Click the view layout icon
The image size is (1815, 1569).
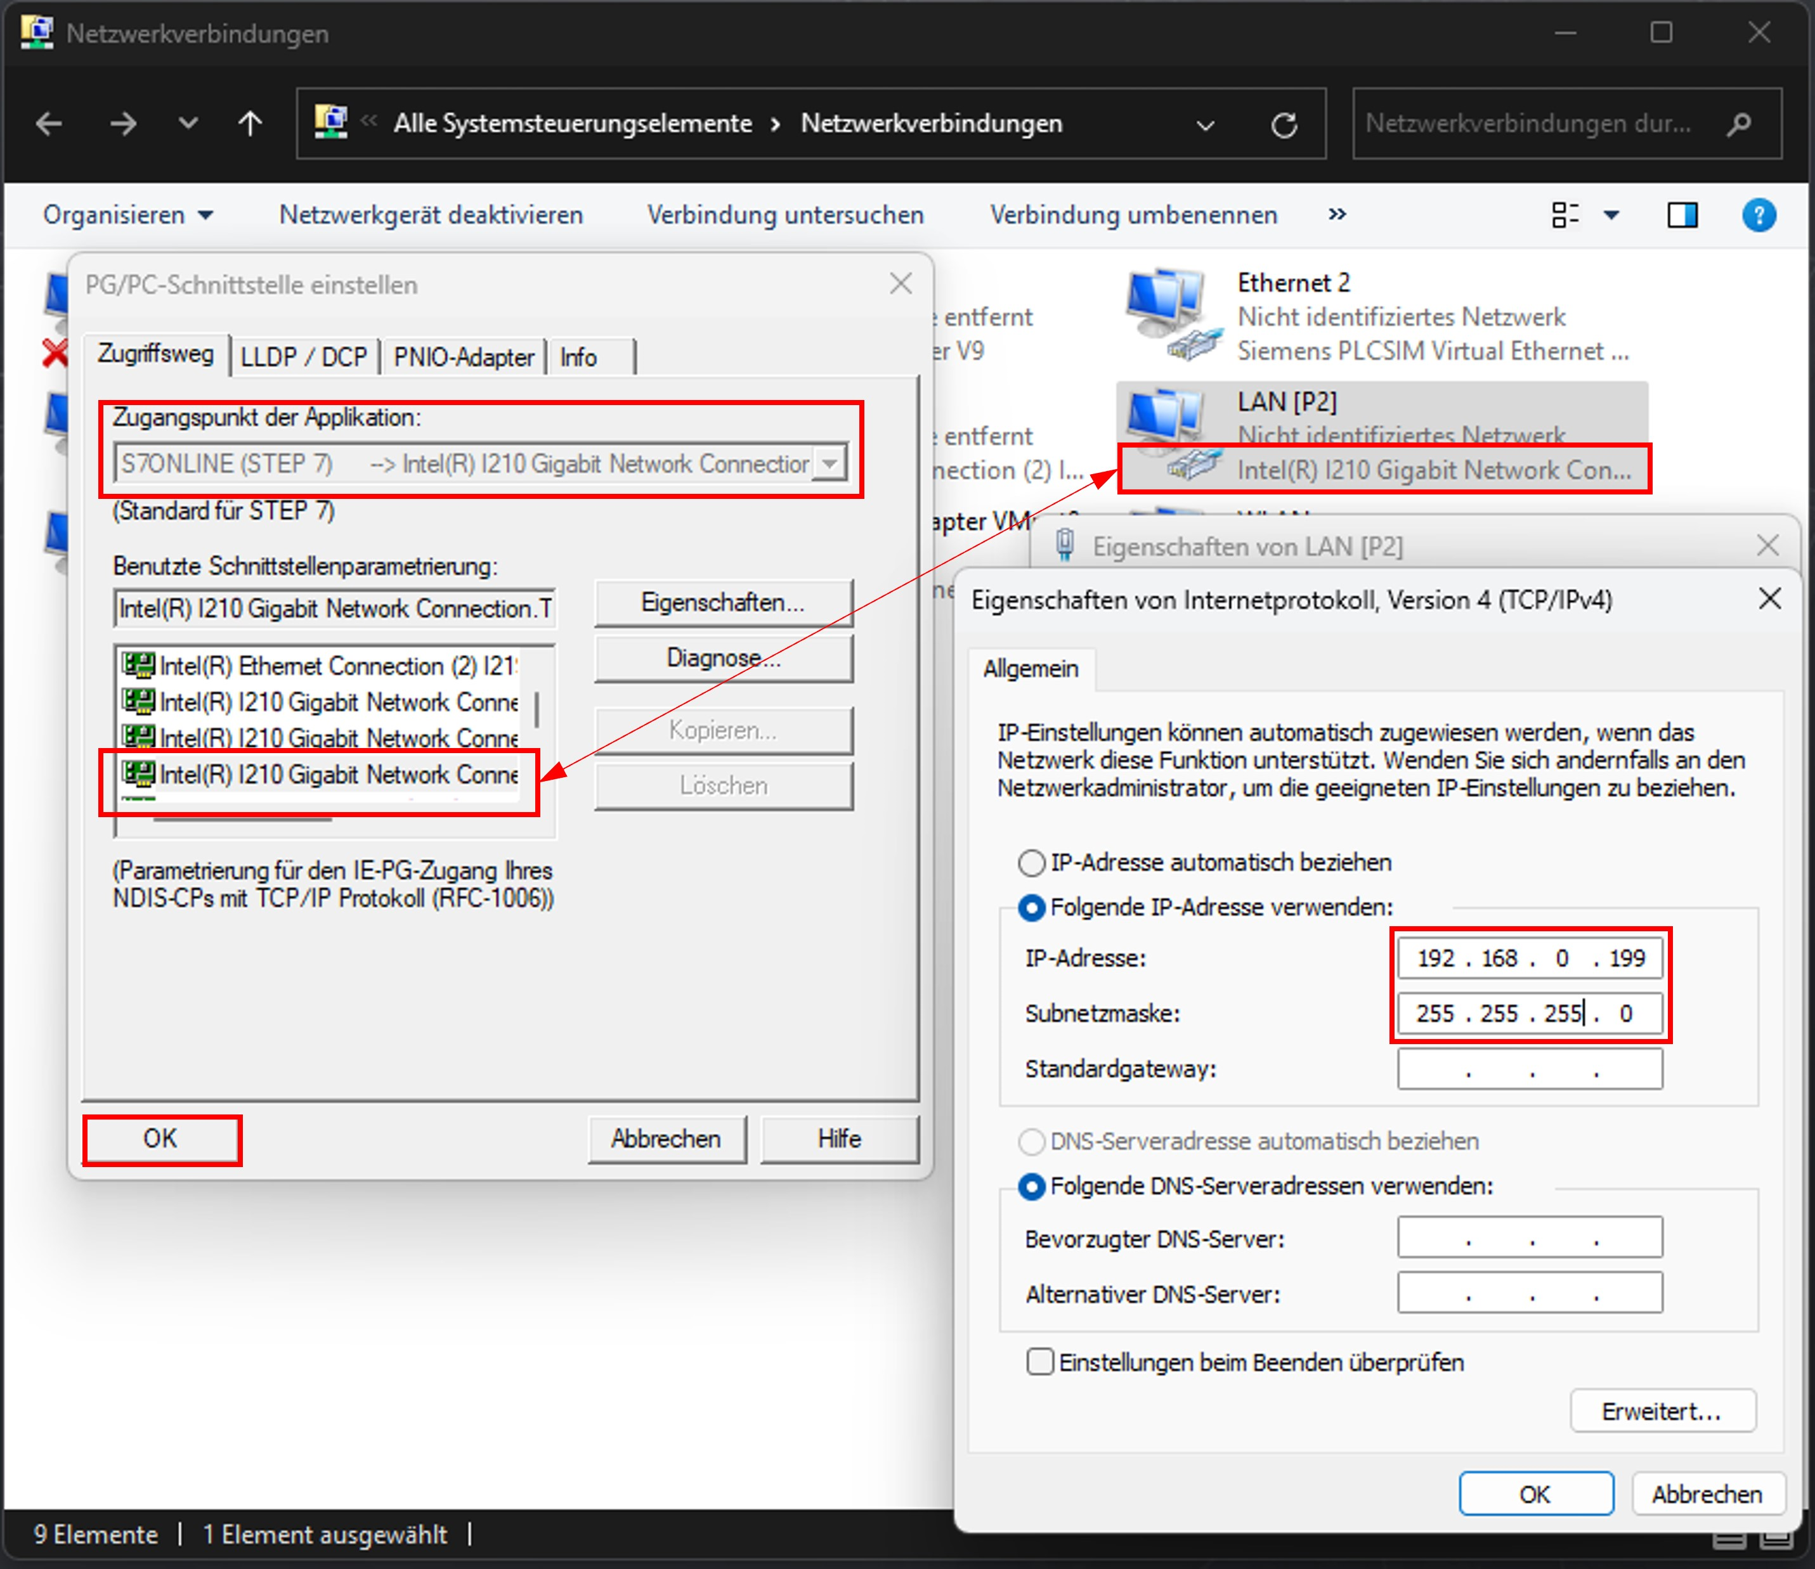point(1565,216)
